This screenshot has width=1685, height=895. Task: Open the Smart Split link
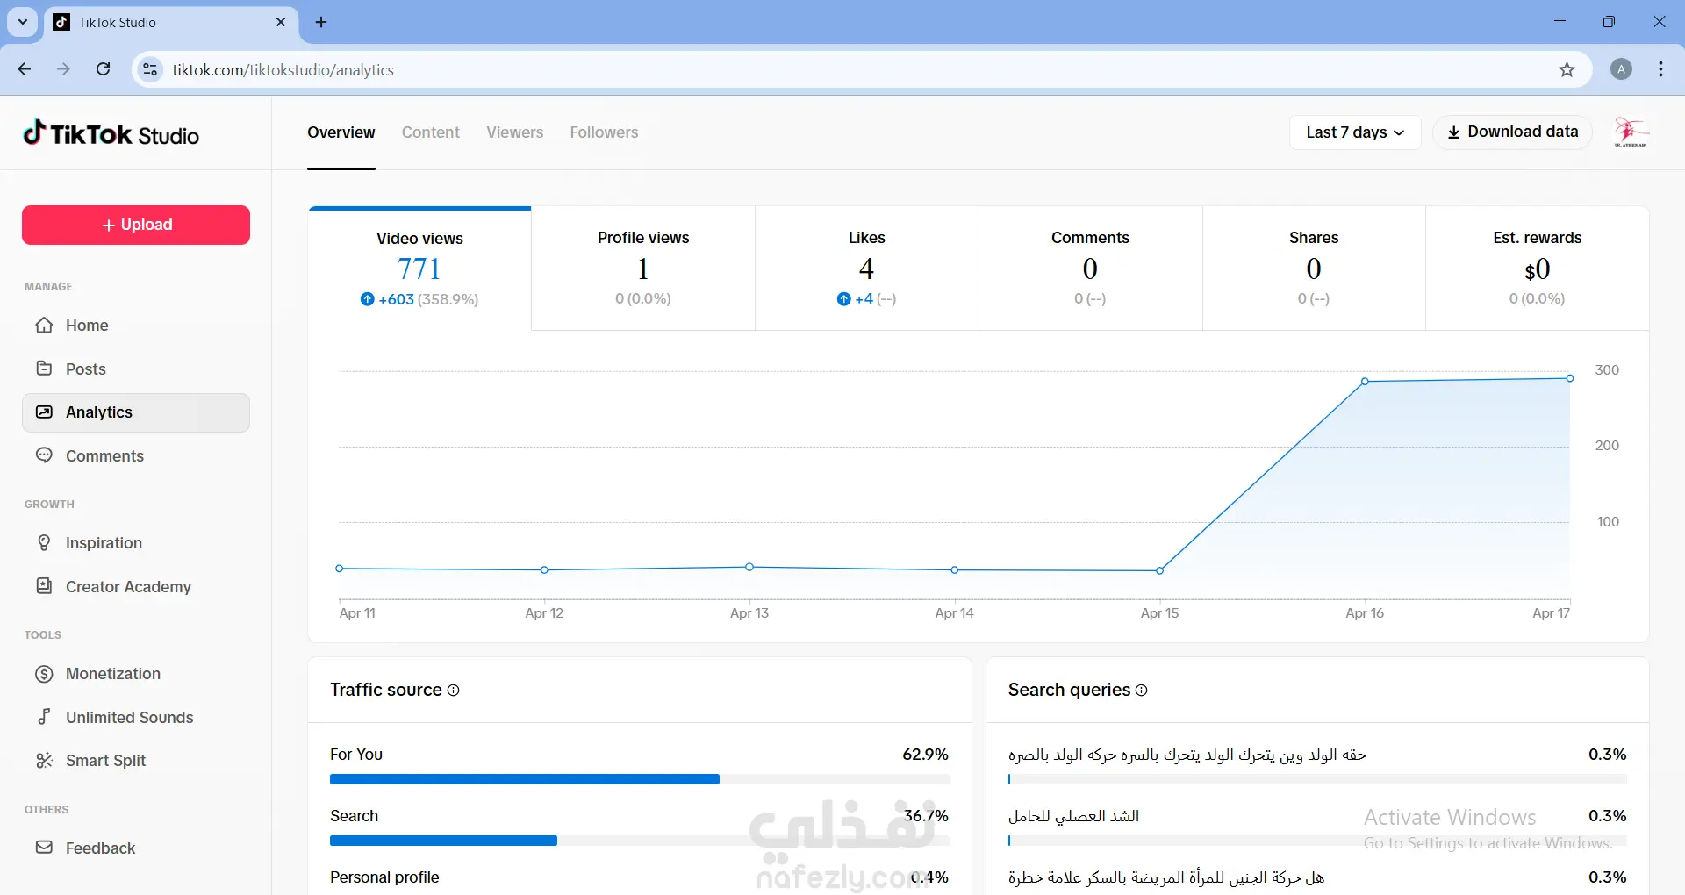click(x=136, y=761)
